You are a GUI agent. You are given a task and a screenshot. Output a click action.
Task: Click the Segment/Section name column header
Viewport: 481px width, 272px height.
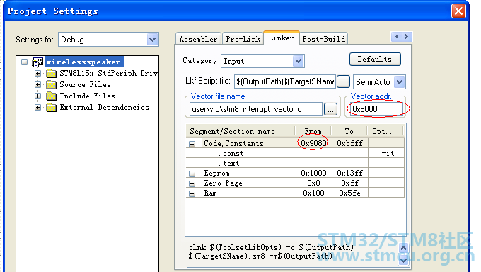(x=240, y=132)
